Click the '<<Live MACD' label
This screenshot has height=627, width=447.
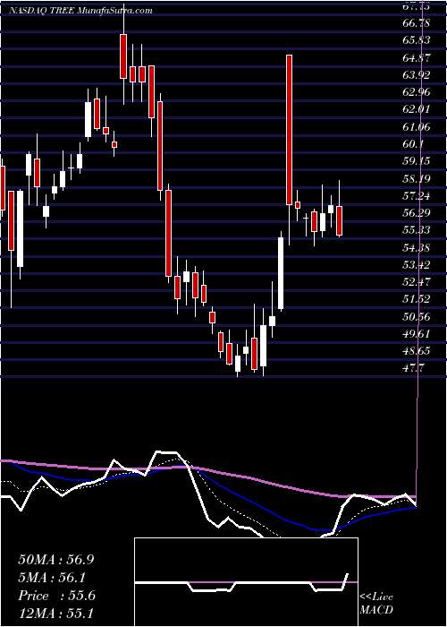coord(376,603)
